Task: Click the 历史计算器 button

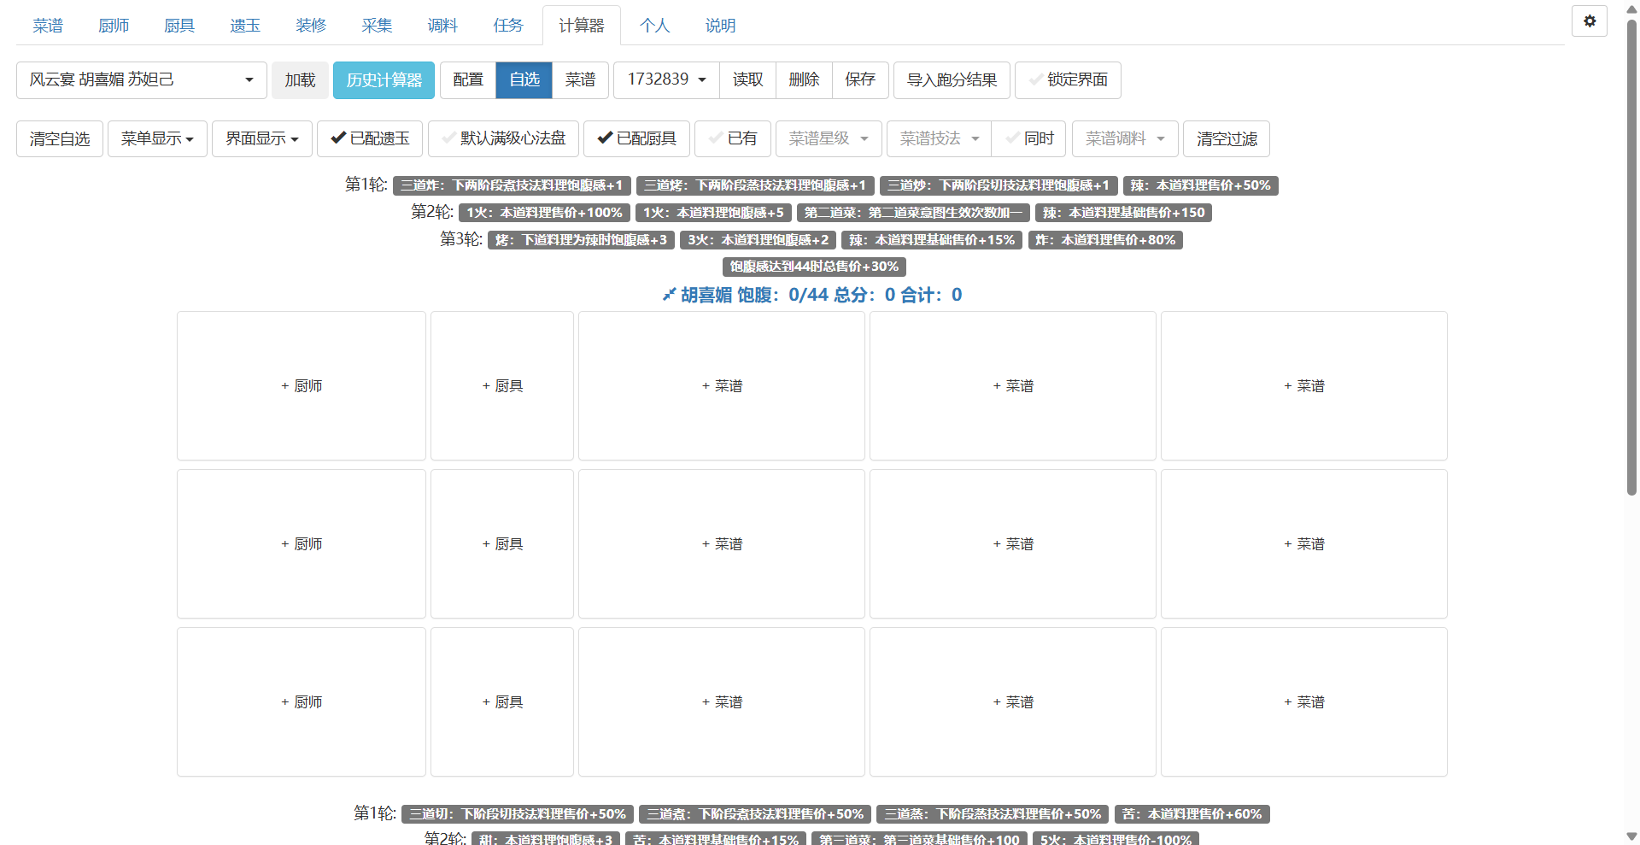Action: point(384,80)
